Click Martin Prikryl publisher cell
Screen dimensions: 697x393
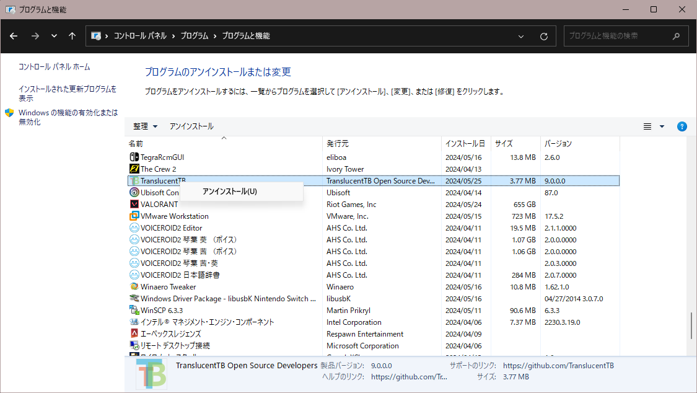tap(348, 311)
